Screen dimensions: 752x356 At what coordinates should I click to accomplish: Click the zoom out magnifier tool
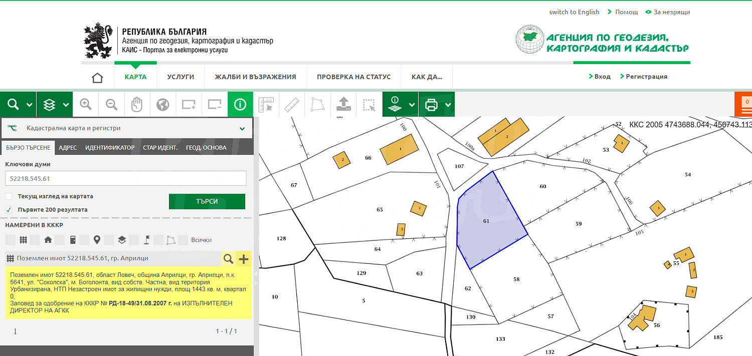[111, 105]
